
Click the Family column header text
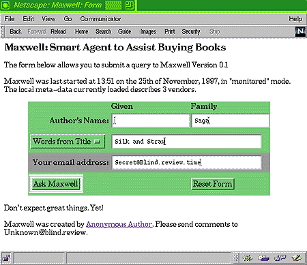204,106
